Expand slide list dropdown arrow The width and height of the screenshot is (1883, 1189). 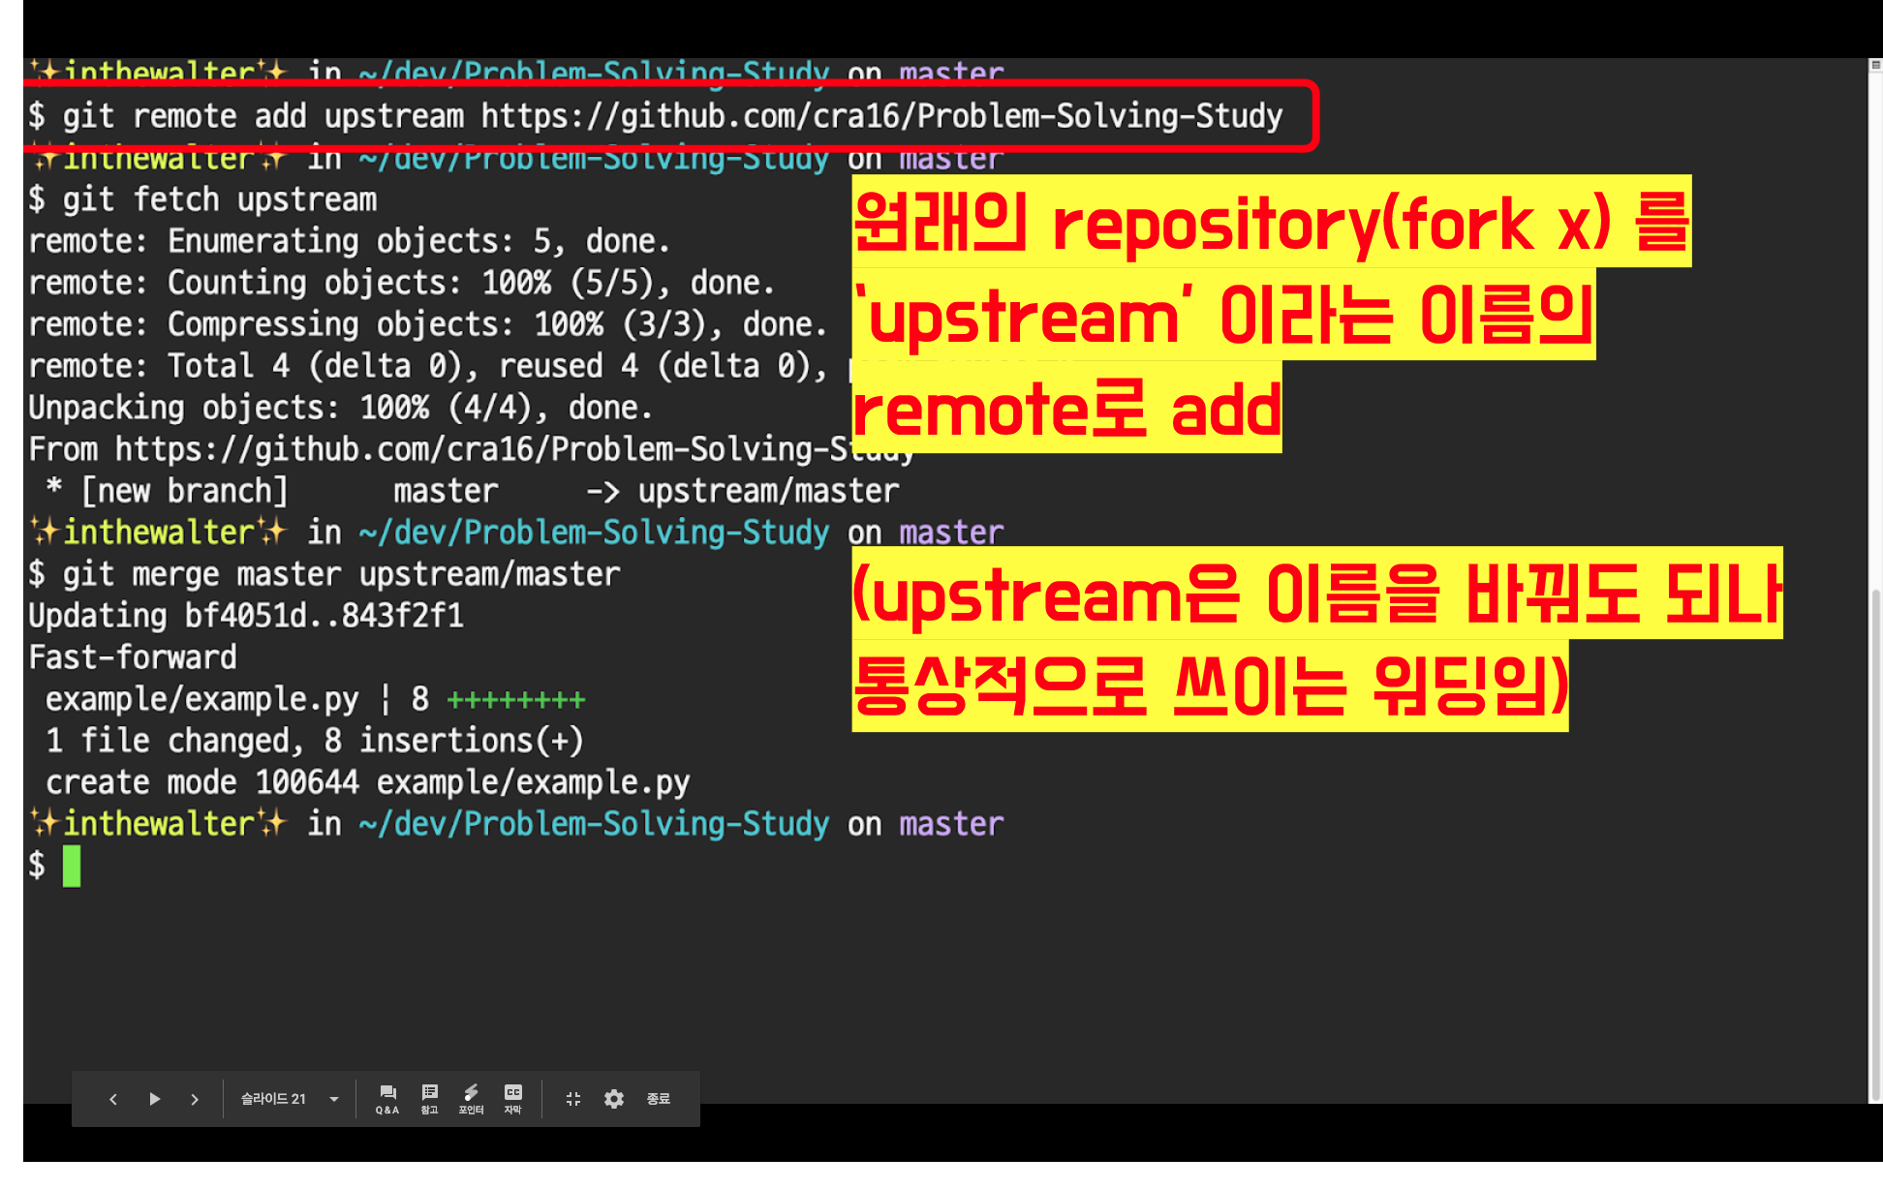tap(334, 1099)
